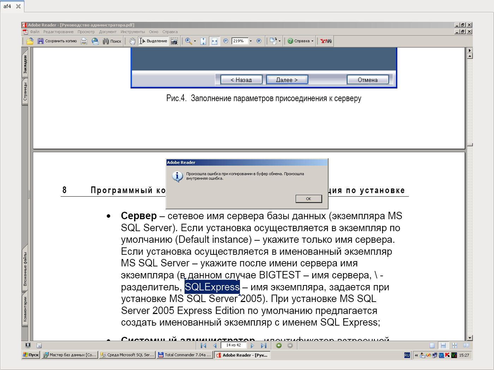Viewport: 494px width, 370px height.
Task: Switch to Continuous page layout
Action: [443, 345]
